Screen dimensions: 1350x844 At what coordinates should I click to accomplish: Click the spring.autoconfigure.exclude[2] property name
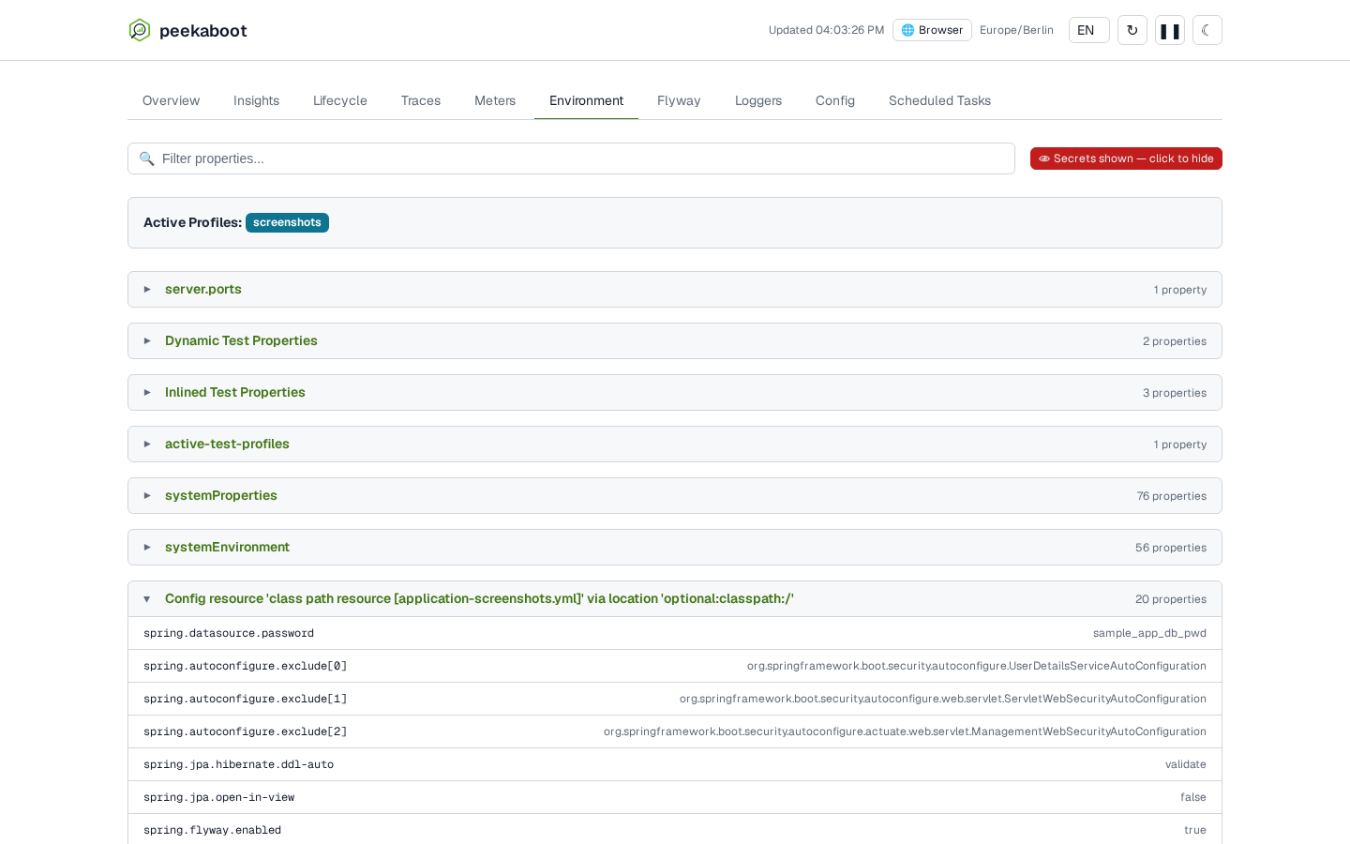click(246, 731)
